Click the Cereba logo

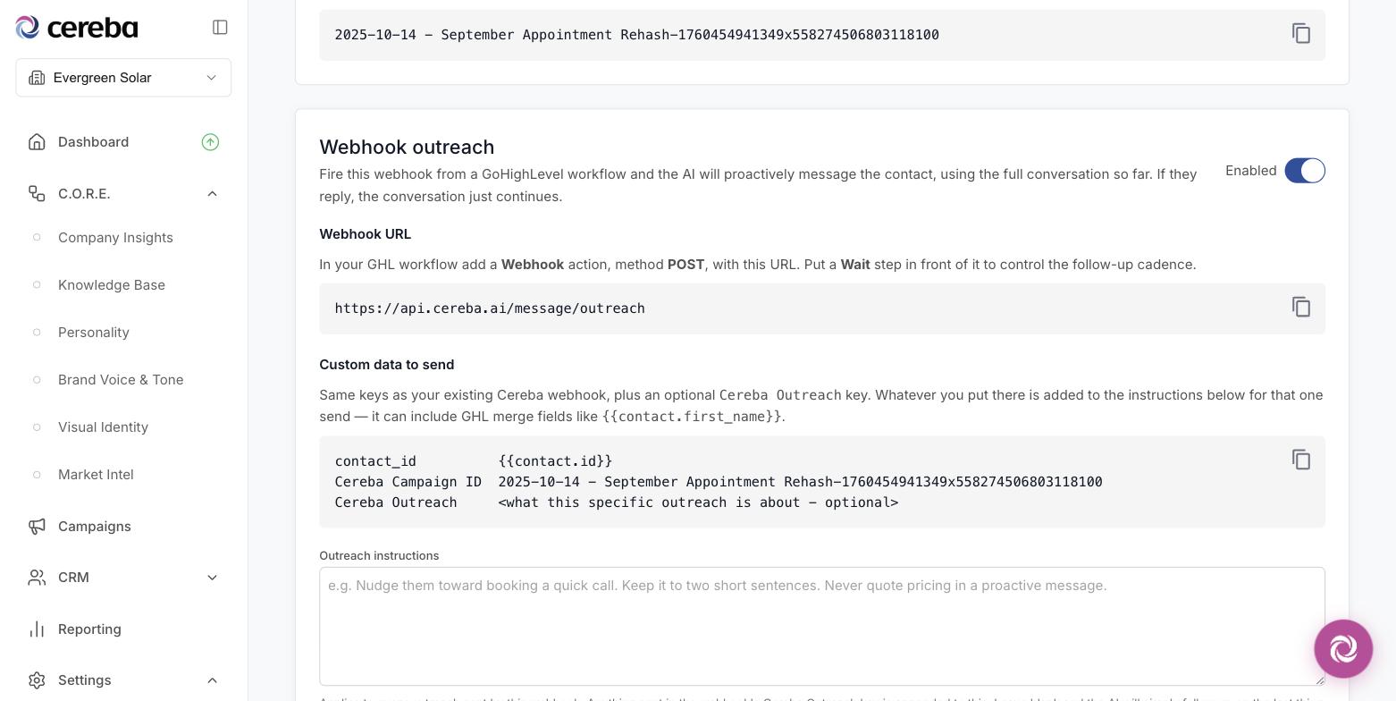coord(77,28)
